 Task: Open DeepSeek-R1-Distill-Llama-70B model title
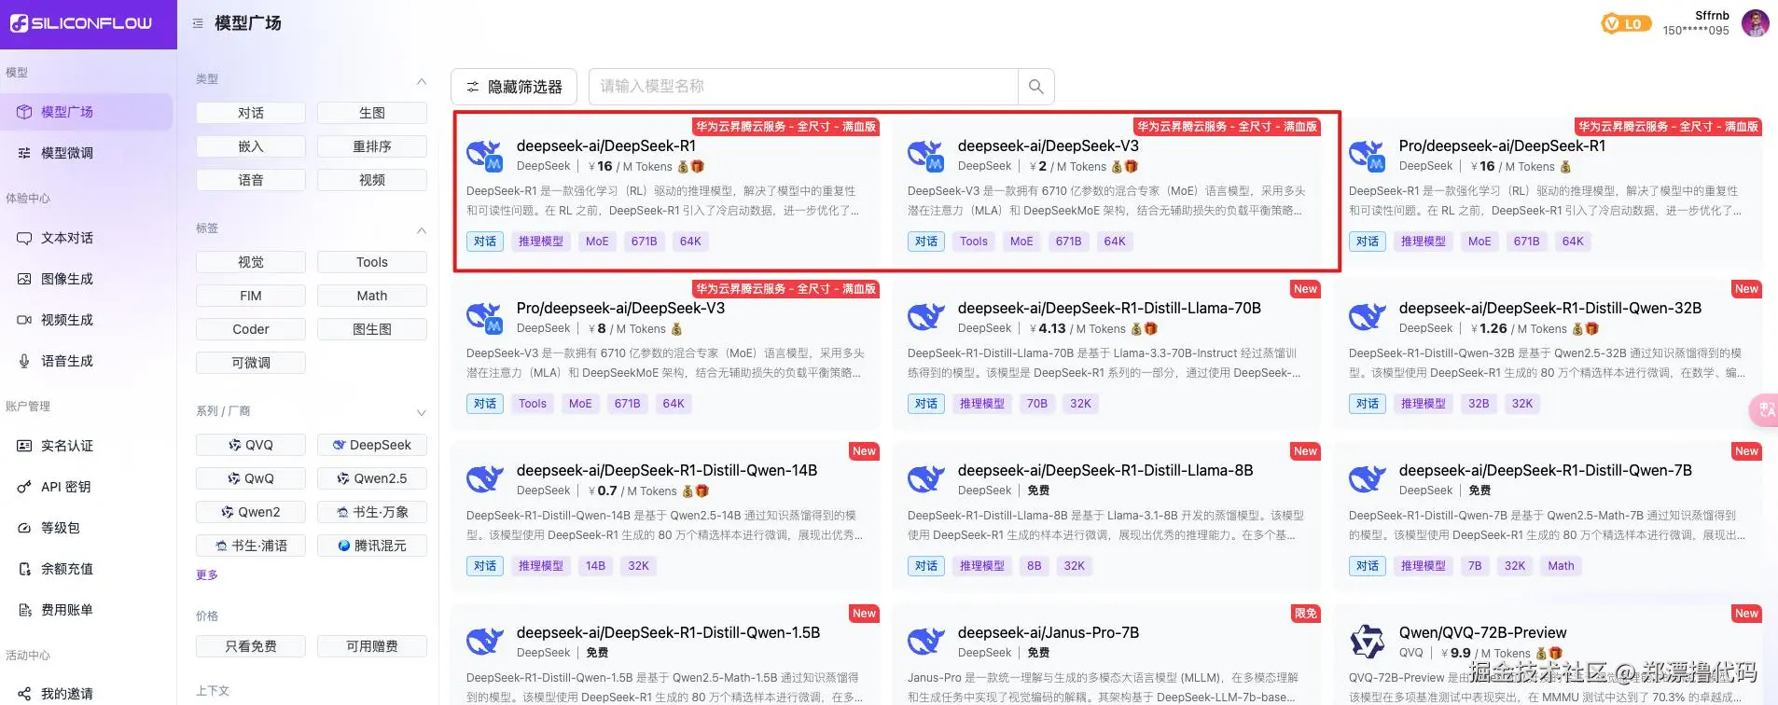(1109, 309)
